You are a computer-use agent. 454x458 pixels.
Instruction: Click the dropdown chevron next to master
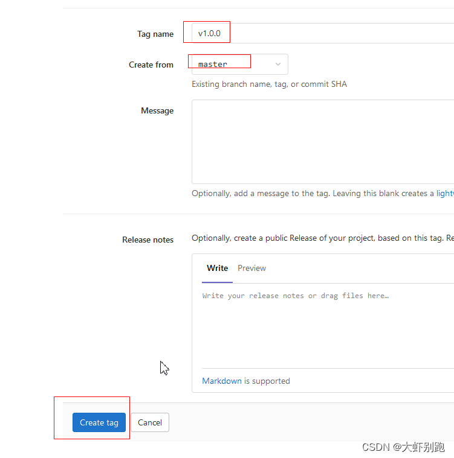[x=278, y=64]
